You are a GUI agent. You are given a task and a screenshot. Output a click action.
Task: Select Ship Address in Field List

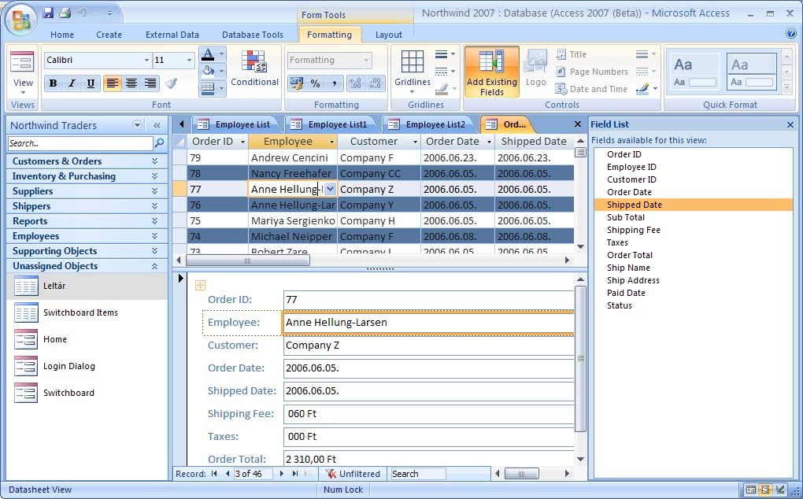pyautogui.click(x=633, y=280)
